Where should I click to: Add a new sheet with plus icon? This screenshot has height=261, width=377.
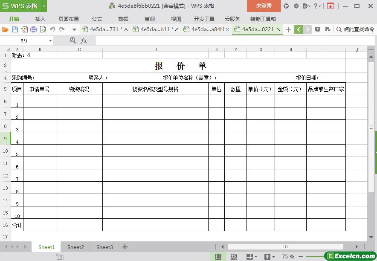125,247
